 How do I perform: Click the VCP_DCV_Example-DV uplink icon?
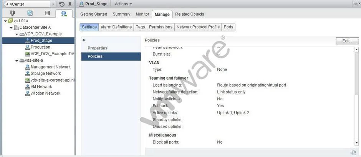[27, 54]
